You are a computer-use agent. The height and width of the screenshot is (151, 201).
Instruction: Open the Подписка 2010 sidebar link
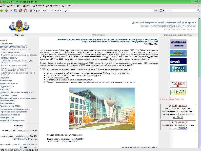[7, 87]
